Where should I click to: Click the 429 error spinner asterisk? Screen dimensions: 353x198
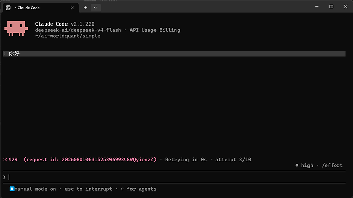(x=5, y=159)
